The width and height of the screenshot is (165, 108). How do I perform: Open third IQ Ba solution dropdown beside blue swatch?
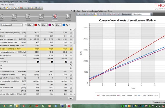click(x=58, y=25)
